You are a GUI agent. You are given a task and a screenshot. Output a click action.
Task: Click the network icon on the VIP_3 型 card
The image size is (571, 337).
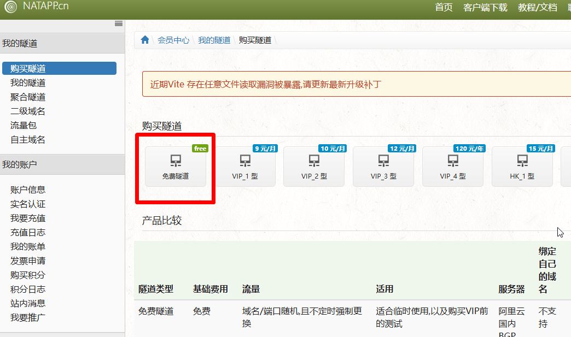point(383,161)
